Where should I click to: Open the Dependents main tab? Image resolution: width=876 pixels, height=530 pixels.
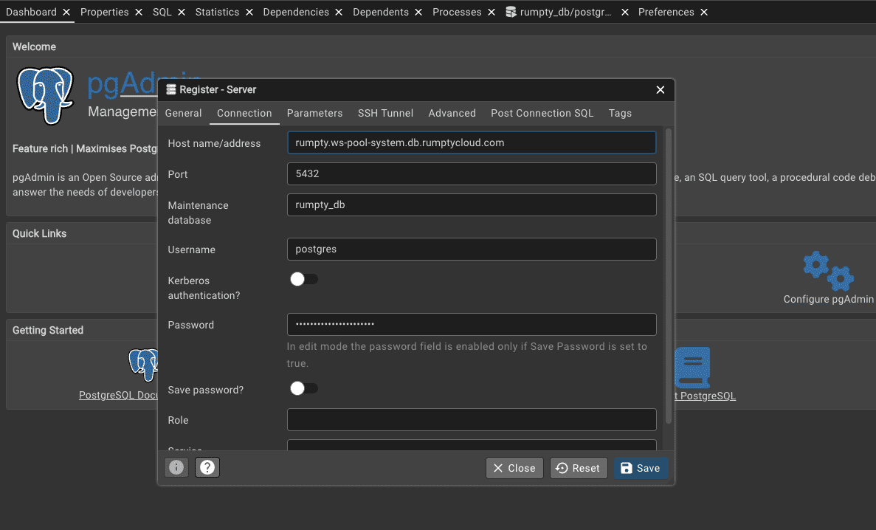381,13
